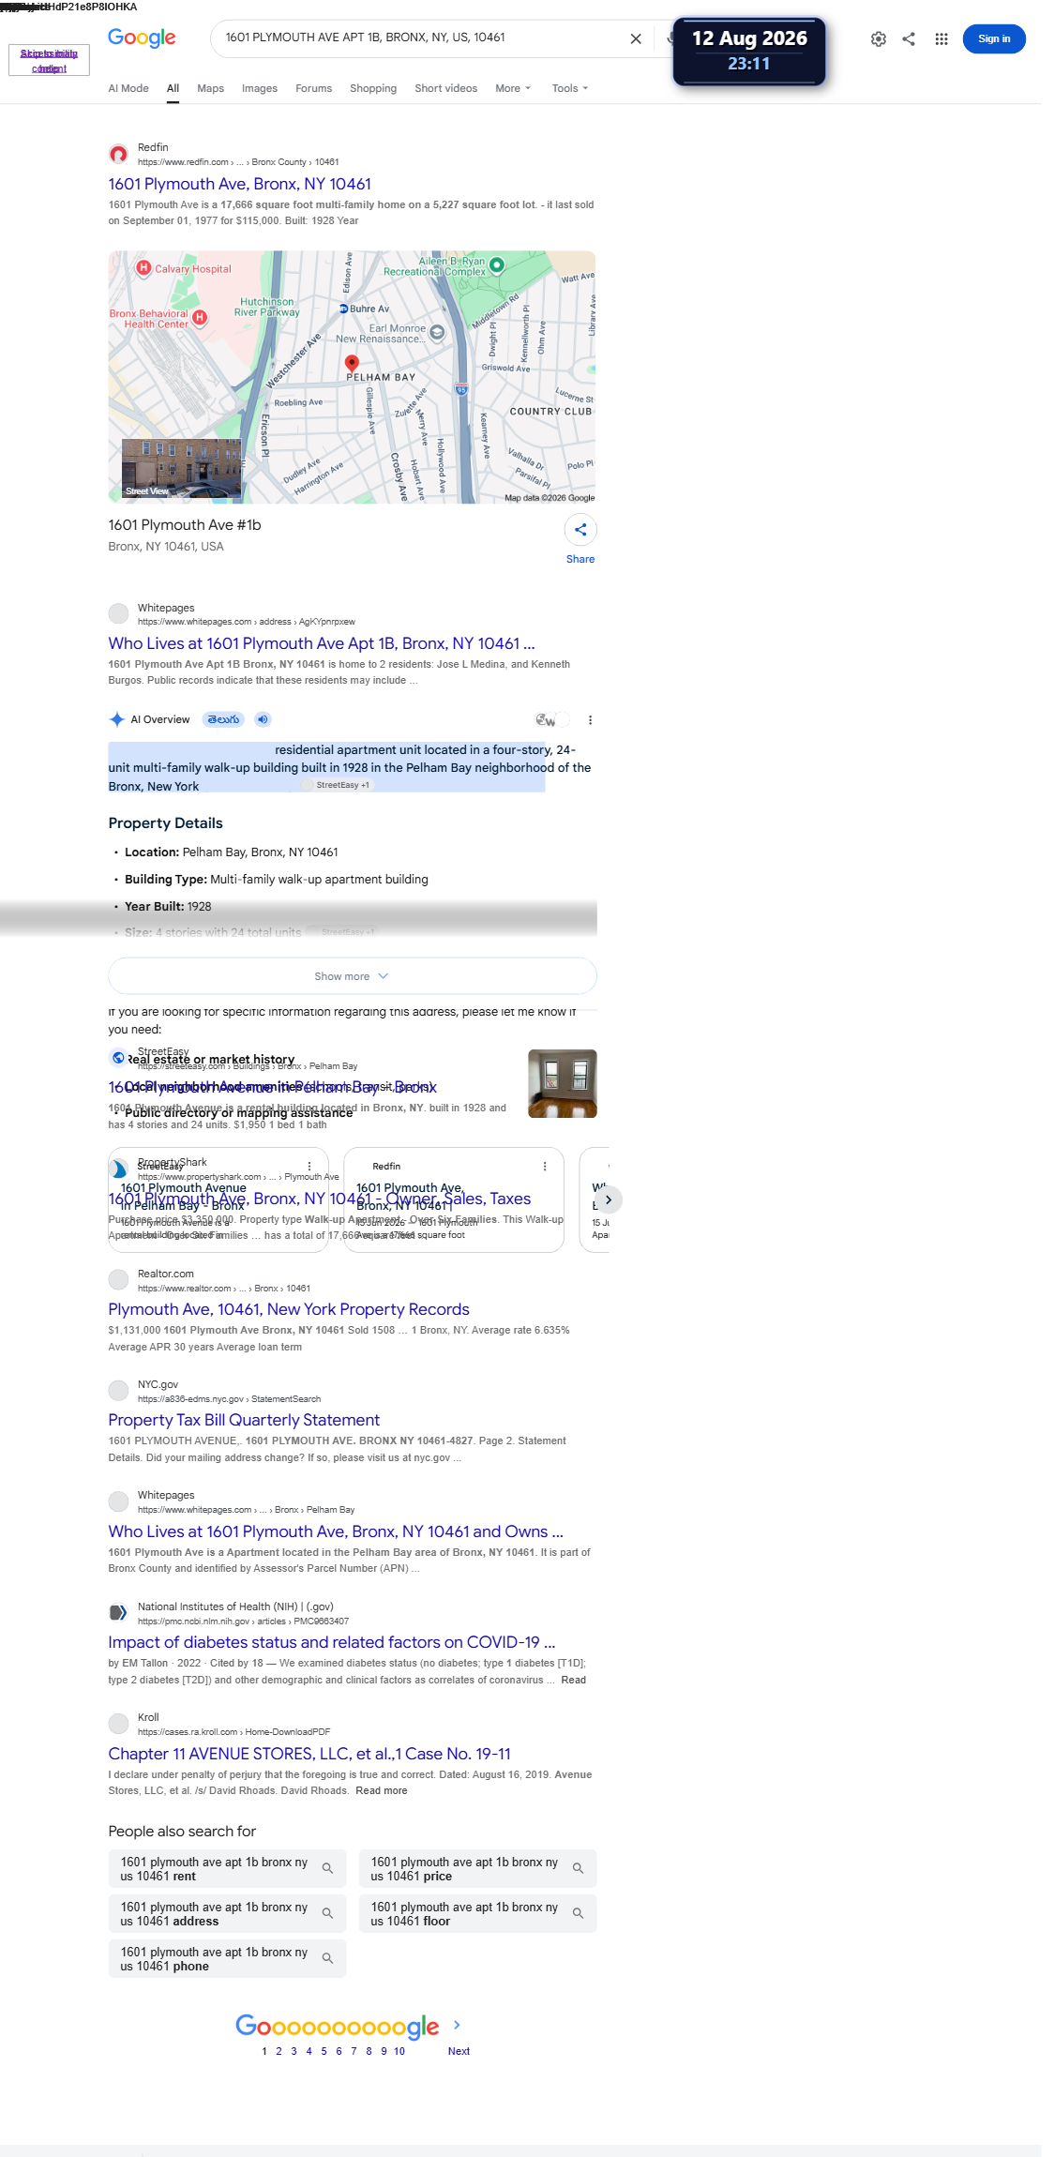Open Property Tax Bill Quarterly Statement link

(x=244, y=1420)
